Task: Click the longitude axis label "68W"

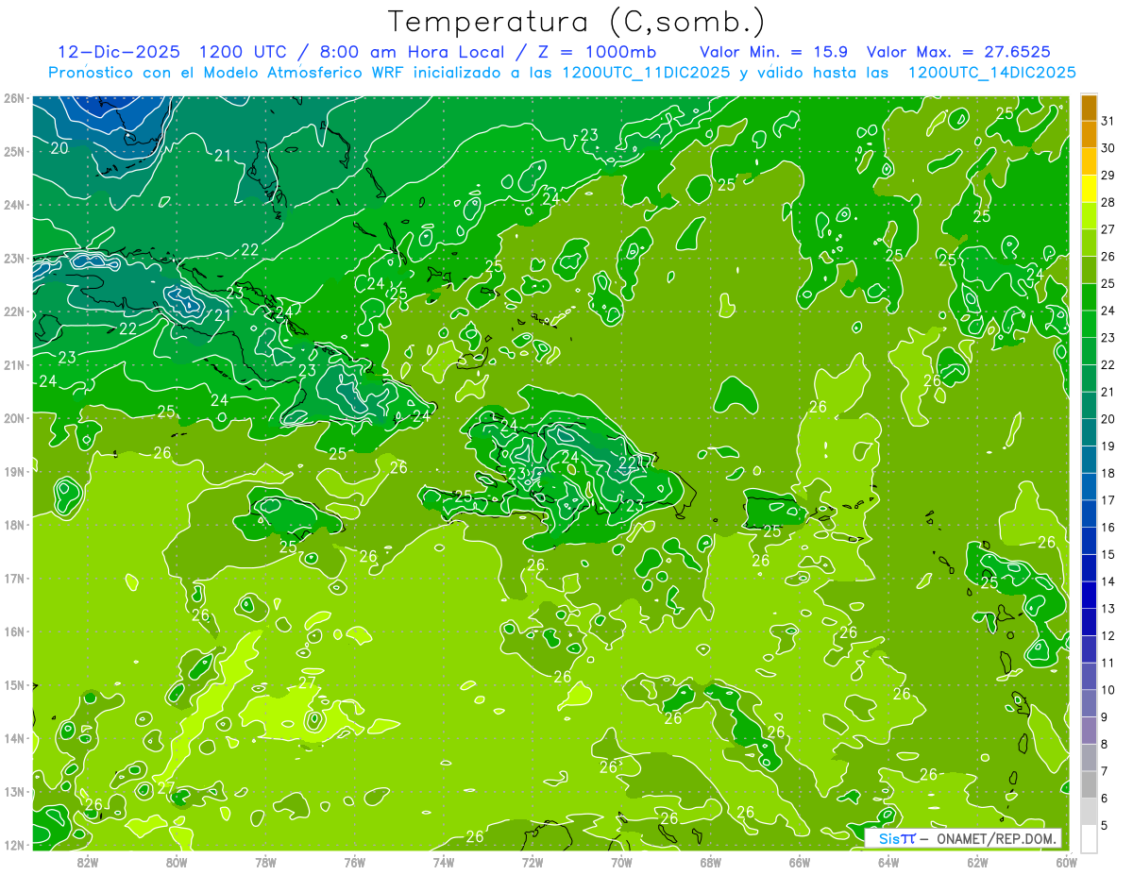Action: (711, 862)
